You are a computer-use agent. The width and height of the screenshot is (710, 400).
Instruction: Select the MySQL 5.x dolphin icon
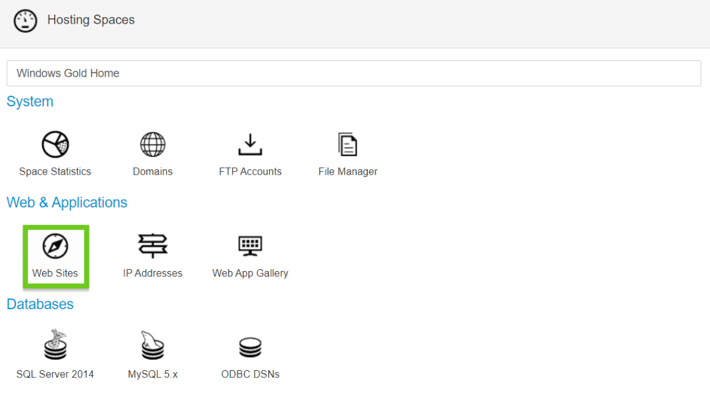pyautogui.click(x=153, y=346)
